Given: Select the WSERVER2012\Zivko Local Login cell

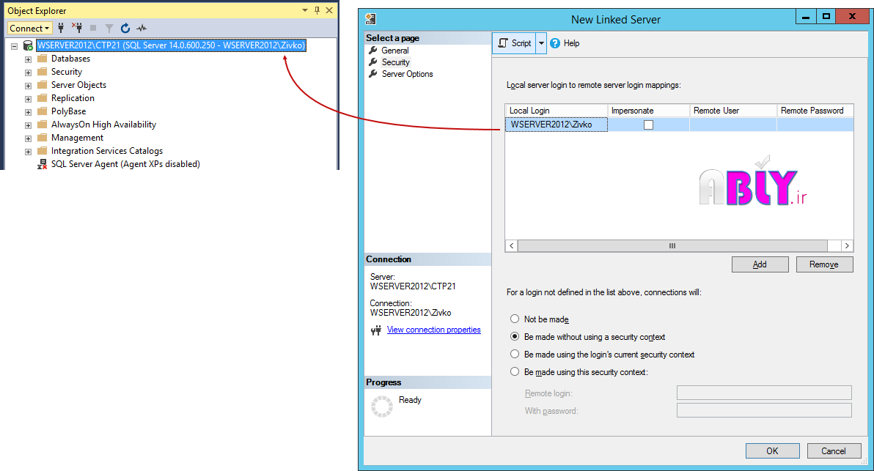Looking at the screenshot, I should (x=557, y=125).
